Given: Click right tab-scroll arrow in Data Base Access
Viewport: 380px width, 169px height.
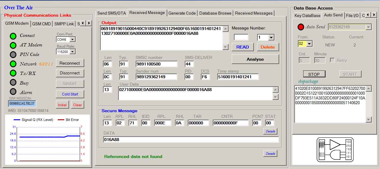Looking at the screenshot, I should click(x=374, y=15).
